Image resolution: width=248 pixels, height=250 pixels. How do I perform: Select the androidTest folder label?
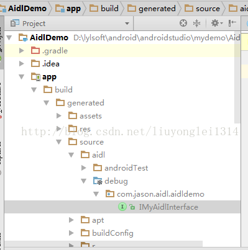[x=126, y=168]
